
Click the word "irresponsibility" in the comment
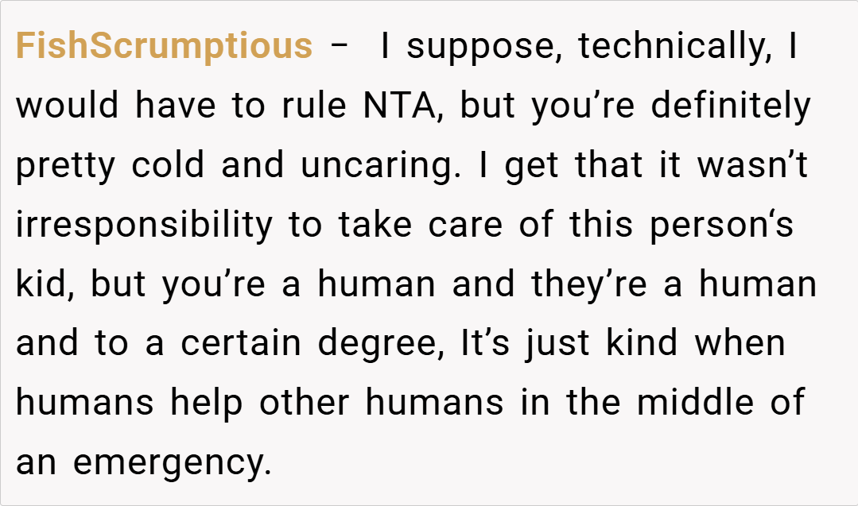coord(143,226)
